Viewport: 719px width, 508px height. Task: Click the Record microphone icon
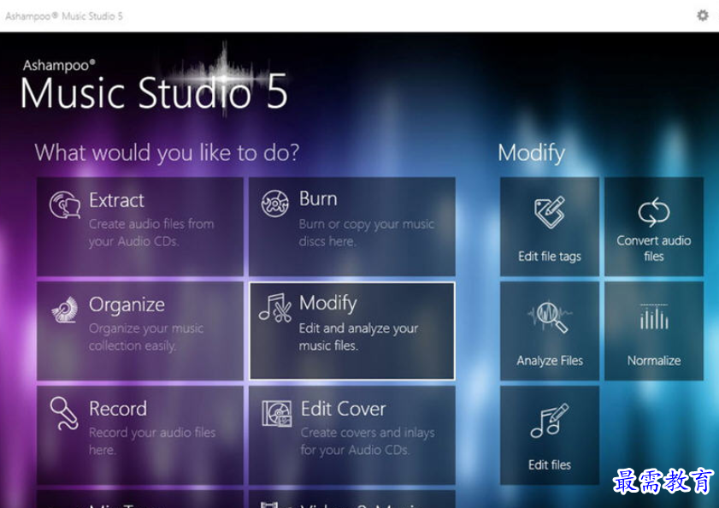64,413
